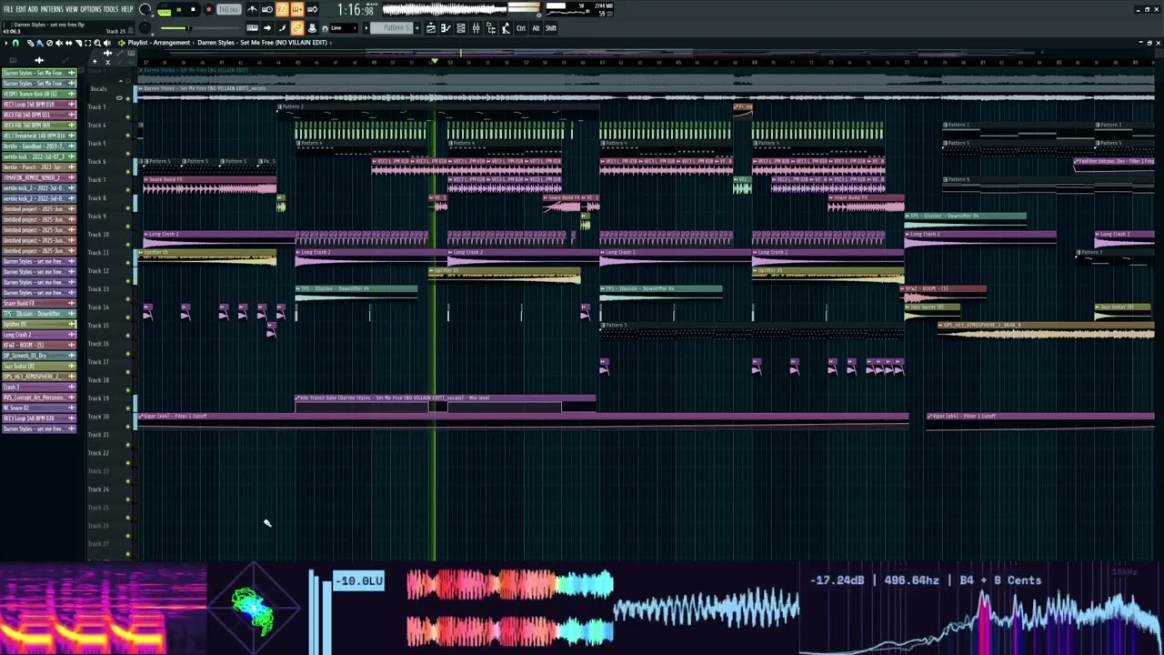
Task: Open the VIEW menu
Action: tap(71, 9)
